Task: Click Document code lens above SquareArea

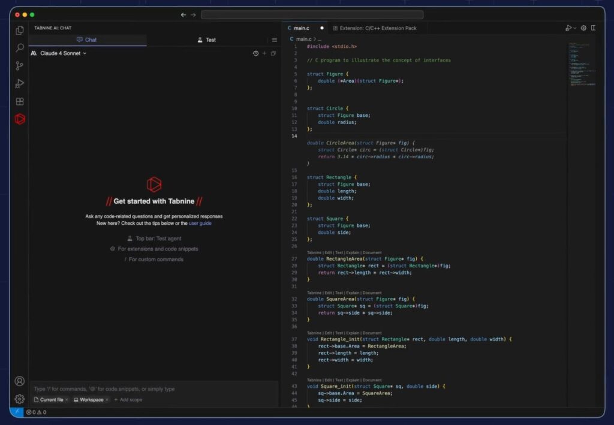Action: (372, 293)
